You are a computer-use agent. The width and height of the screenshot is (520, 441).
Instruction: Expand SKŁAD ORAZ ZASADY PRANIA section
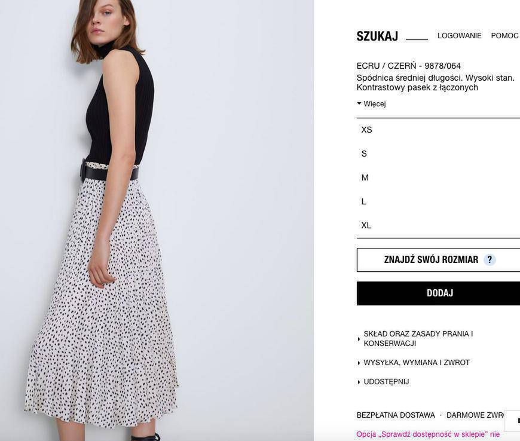[x=418, y=339]
